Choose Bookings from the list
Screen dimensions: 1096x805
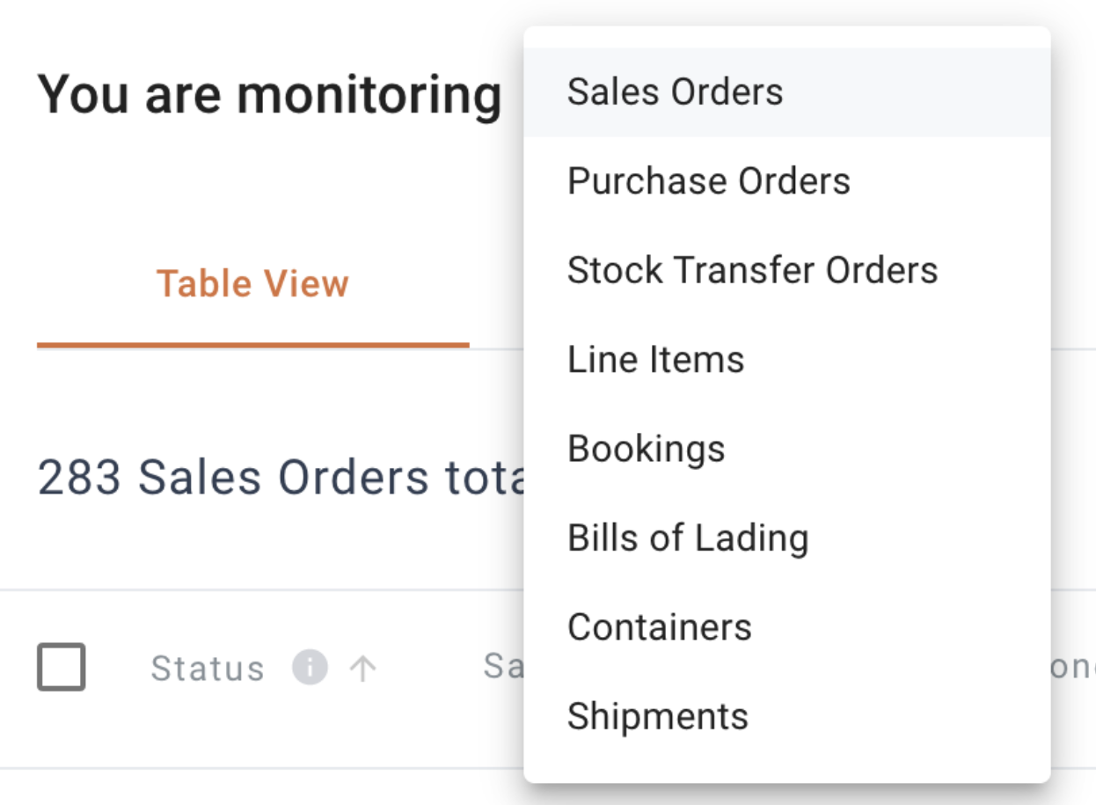point(787,449)
